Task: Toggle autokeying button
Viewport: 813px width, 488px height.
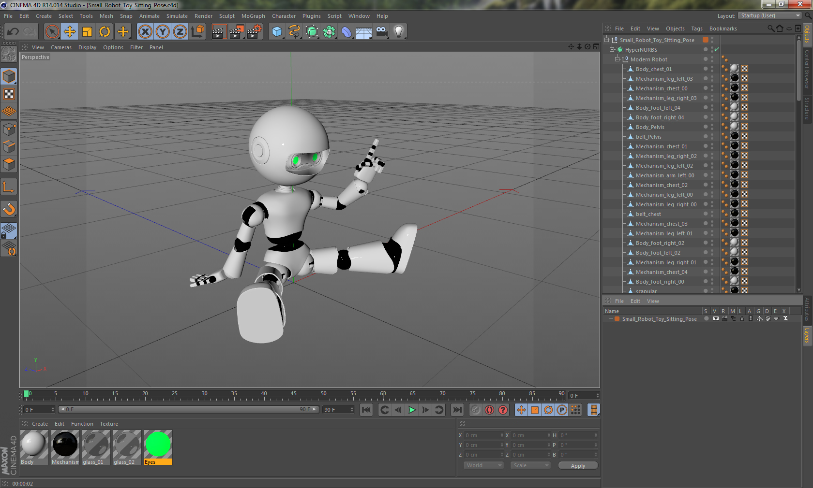Action: click(490, 410)
